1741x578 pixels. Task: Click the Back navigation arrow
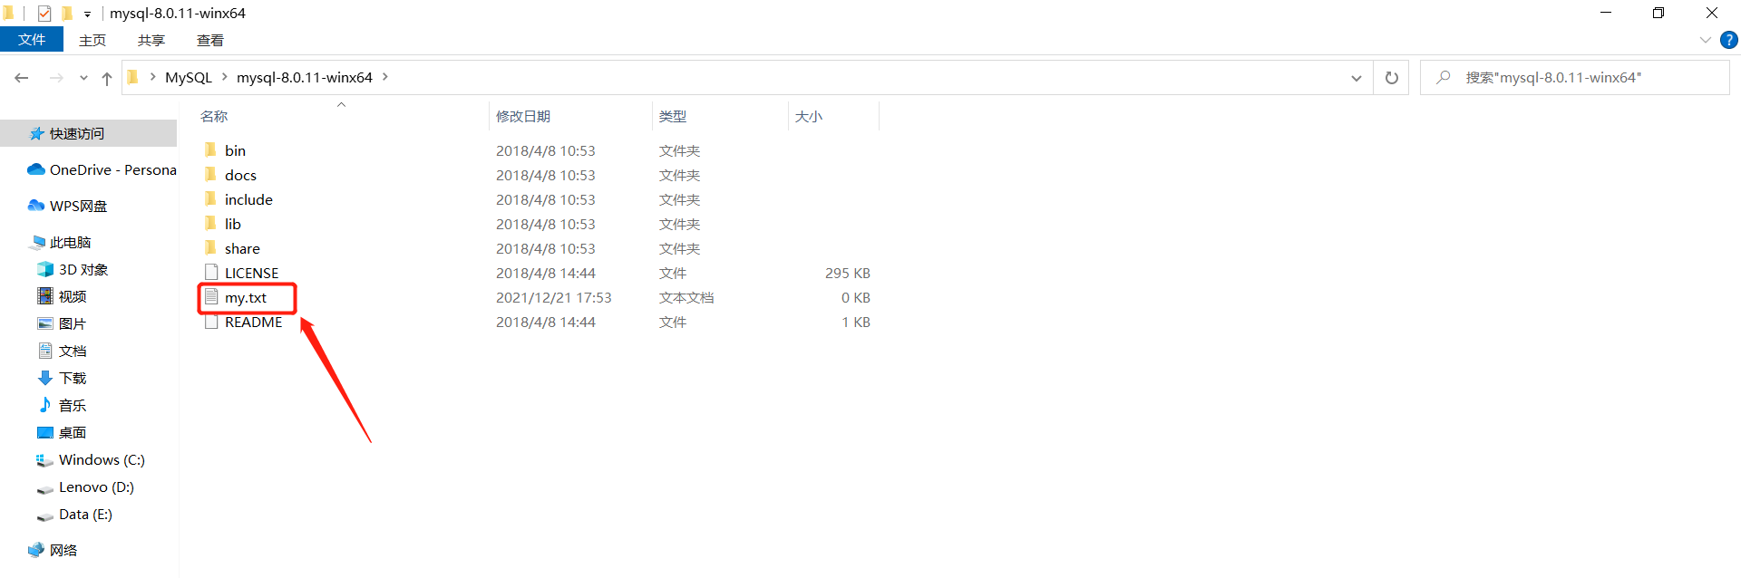[22, 78]
